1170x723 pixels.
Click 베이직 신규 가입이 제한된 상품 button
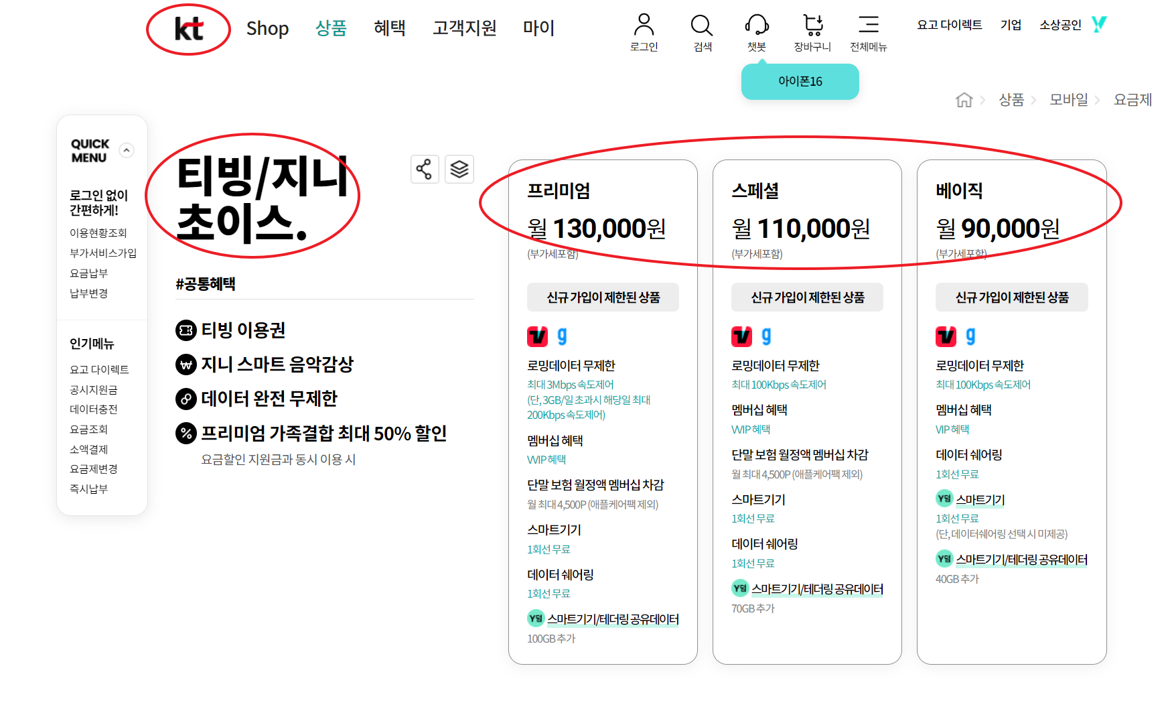[1011, 298]
